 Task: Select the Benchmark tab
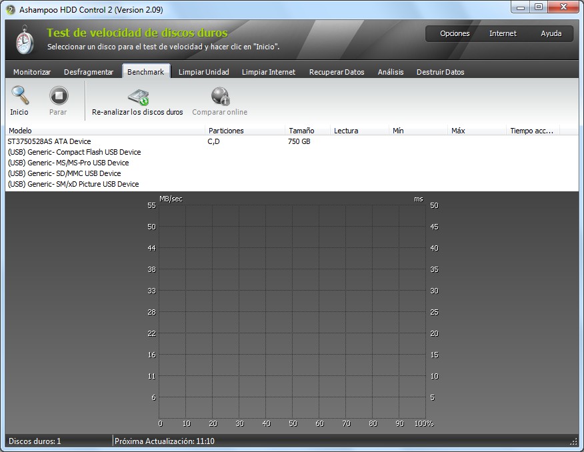point(145,71)
